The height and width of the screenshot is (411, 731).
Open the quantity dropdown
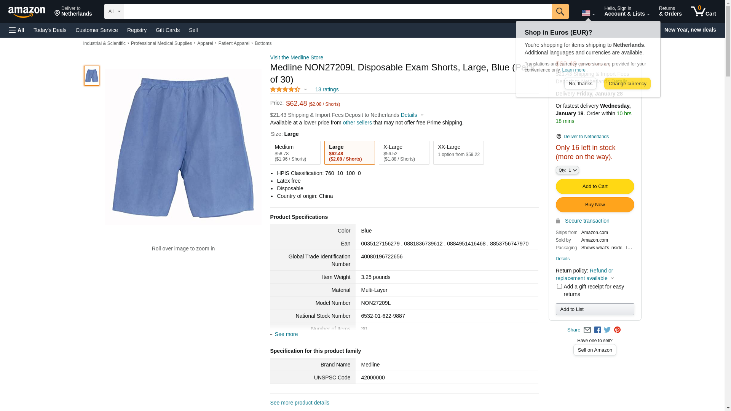(567, 170)
